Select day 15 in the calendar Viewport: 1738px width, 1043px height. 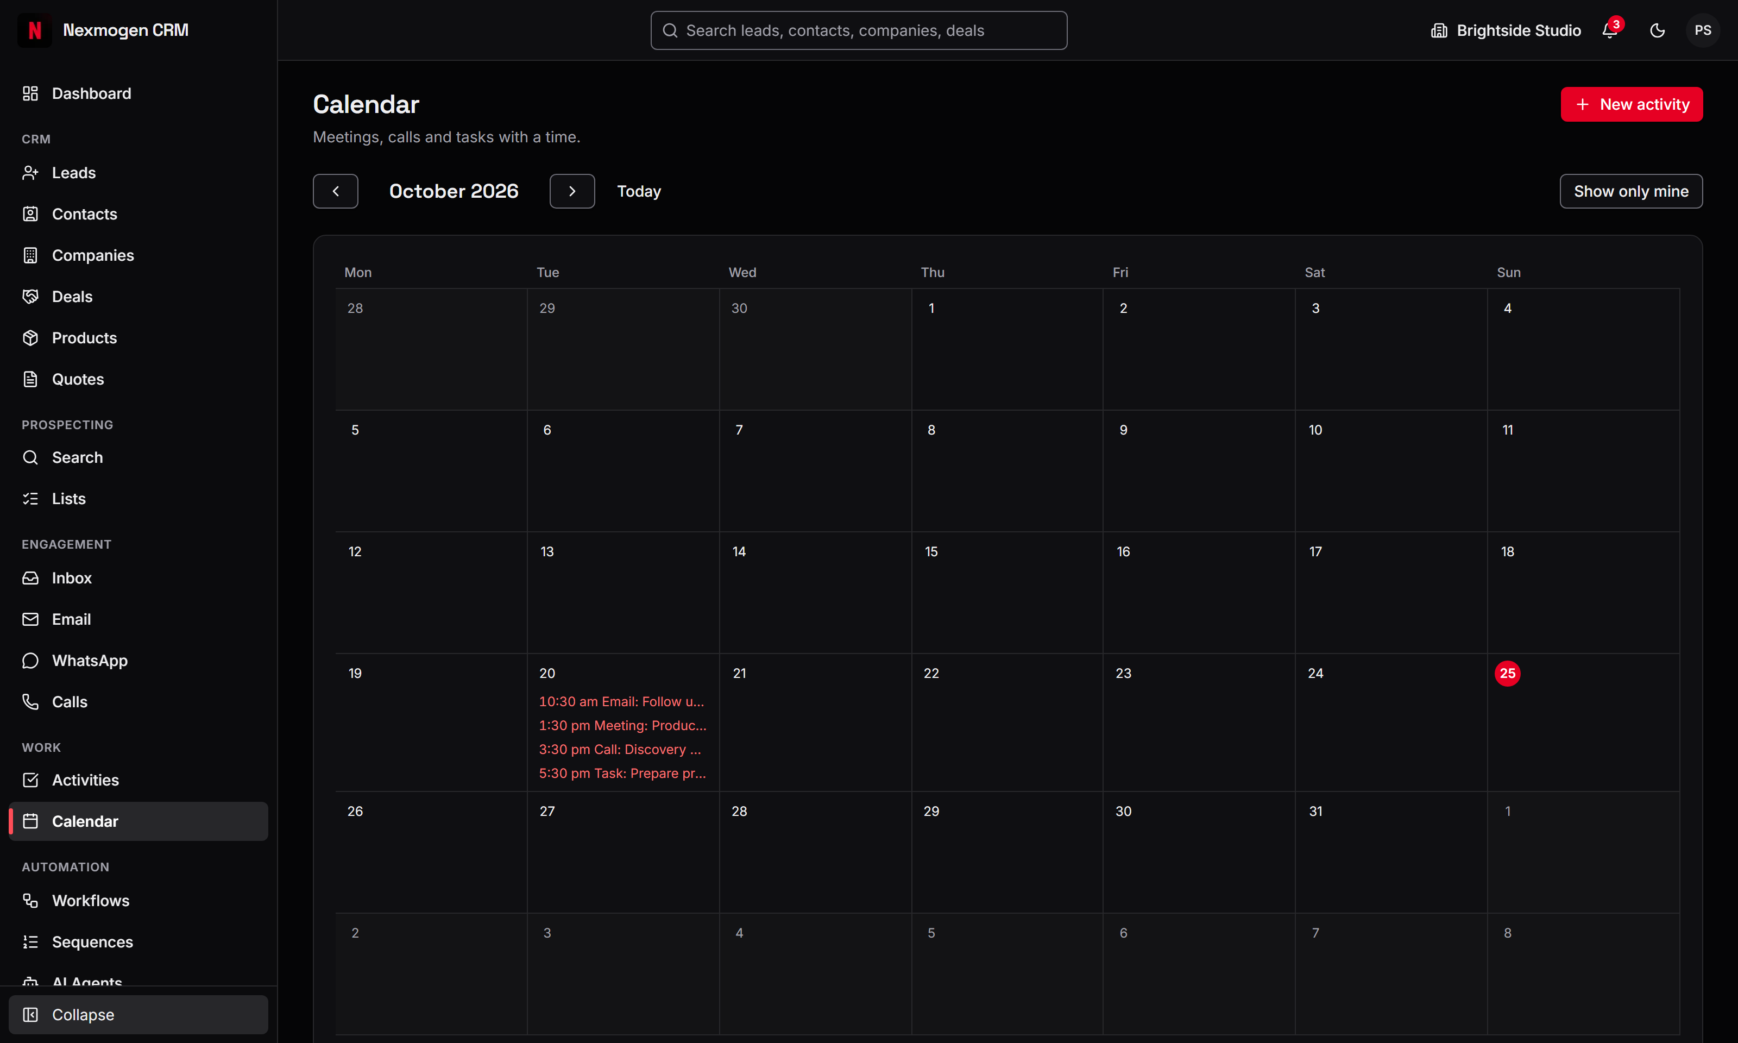[931, 552]
